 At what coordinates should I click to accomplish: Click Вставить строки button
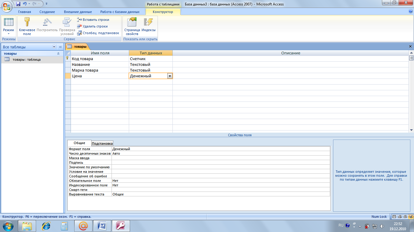pos(93,20)
